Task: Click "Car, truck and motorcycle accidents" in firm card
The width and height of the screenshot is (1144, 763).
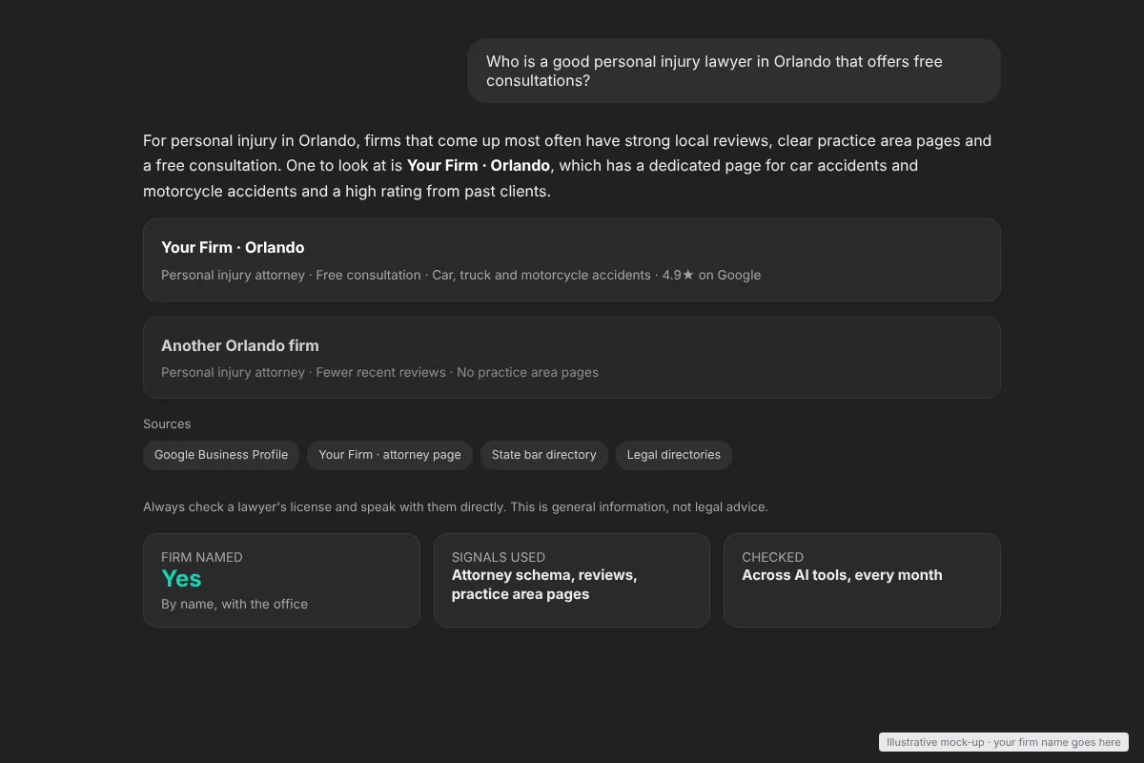Action: tap(541, 275)
